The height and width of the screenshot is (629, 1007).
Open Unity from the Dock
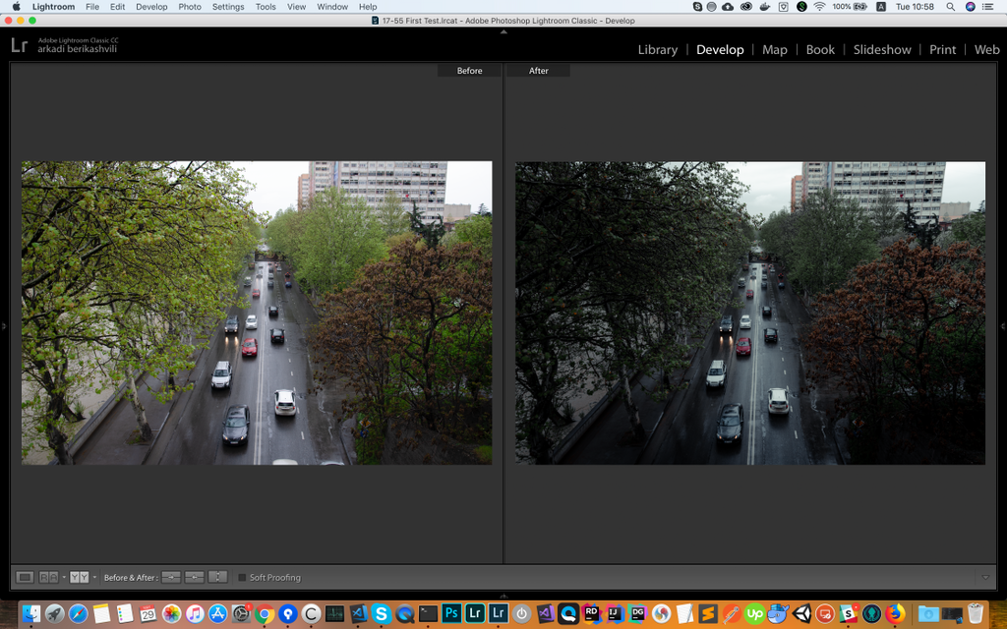(x=800, y=613)
